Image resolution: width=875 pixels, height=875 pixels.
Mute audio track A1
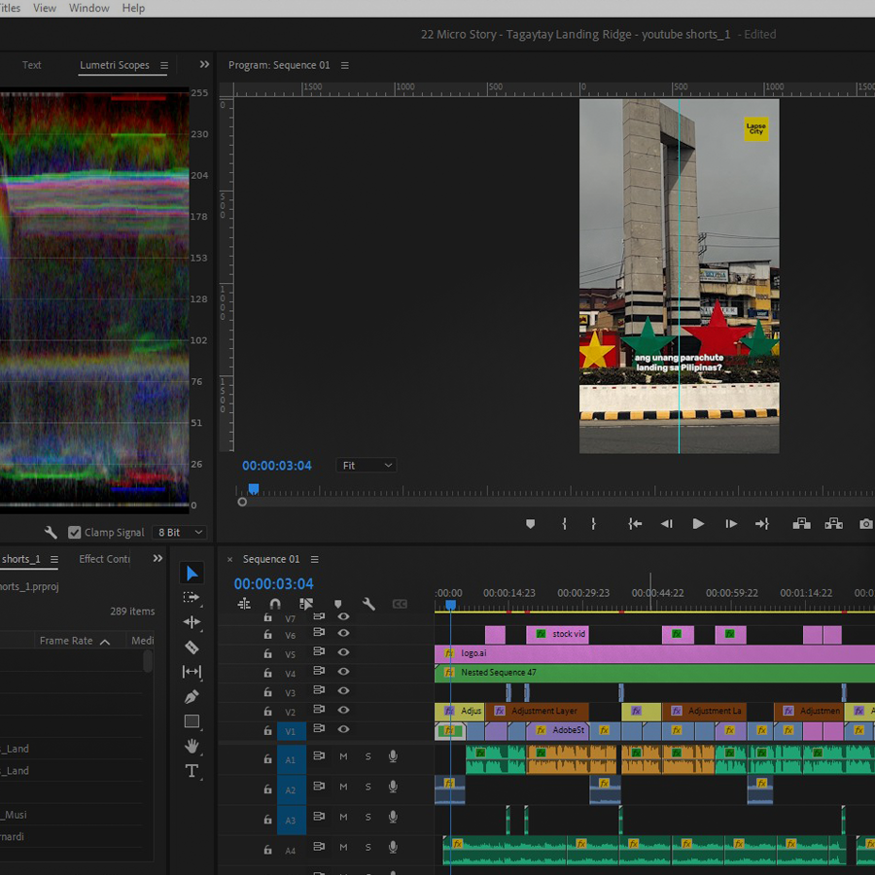[x=343, y=756]
